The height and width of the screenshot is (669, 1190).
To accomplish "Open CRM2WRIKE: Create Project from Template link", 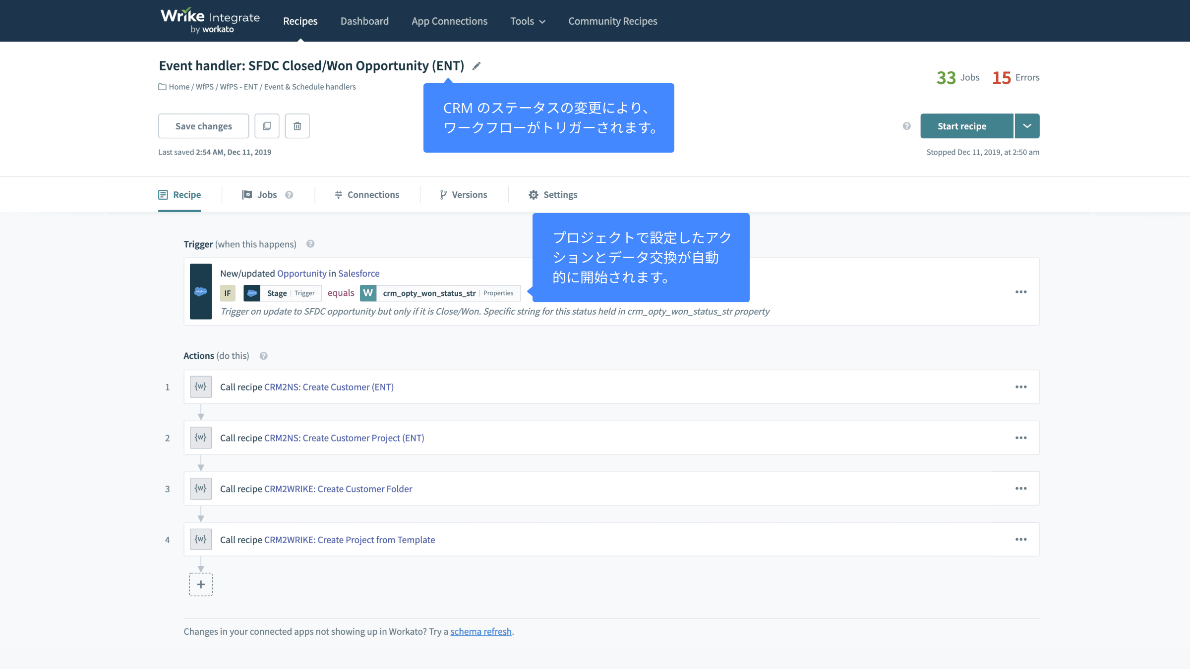I will pos(350,540).
